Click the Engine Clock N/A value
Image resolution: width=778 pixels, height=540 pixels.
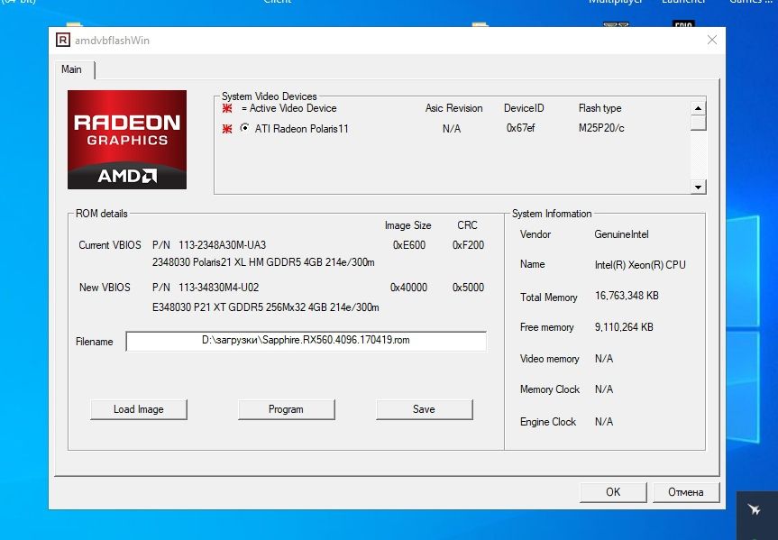(604, 422)
